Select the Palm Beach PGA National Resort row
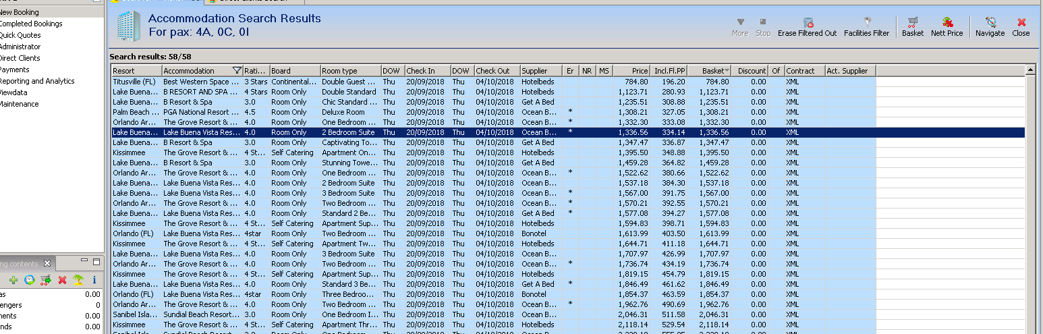The image size is (1043, 334). 568,112
